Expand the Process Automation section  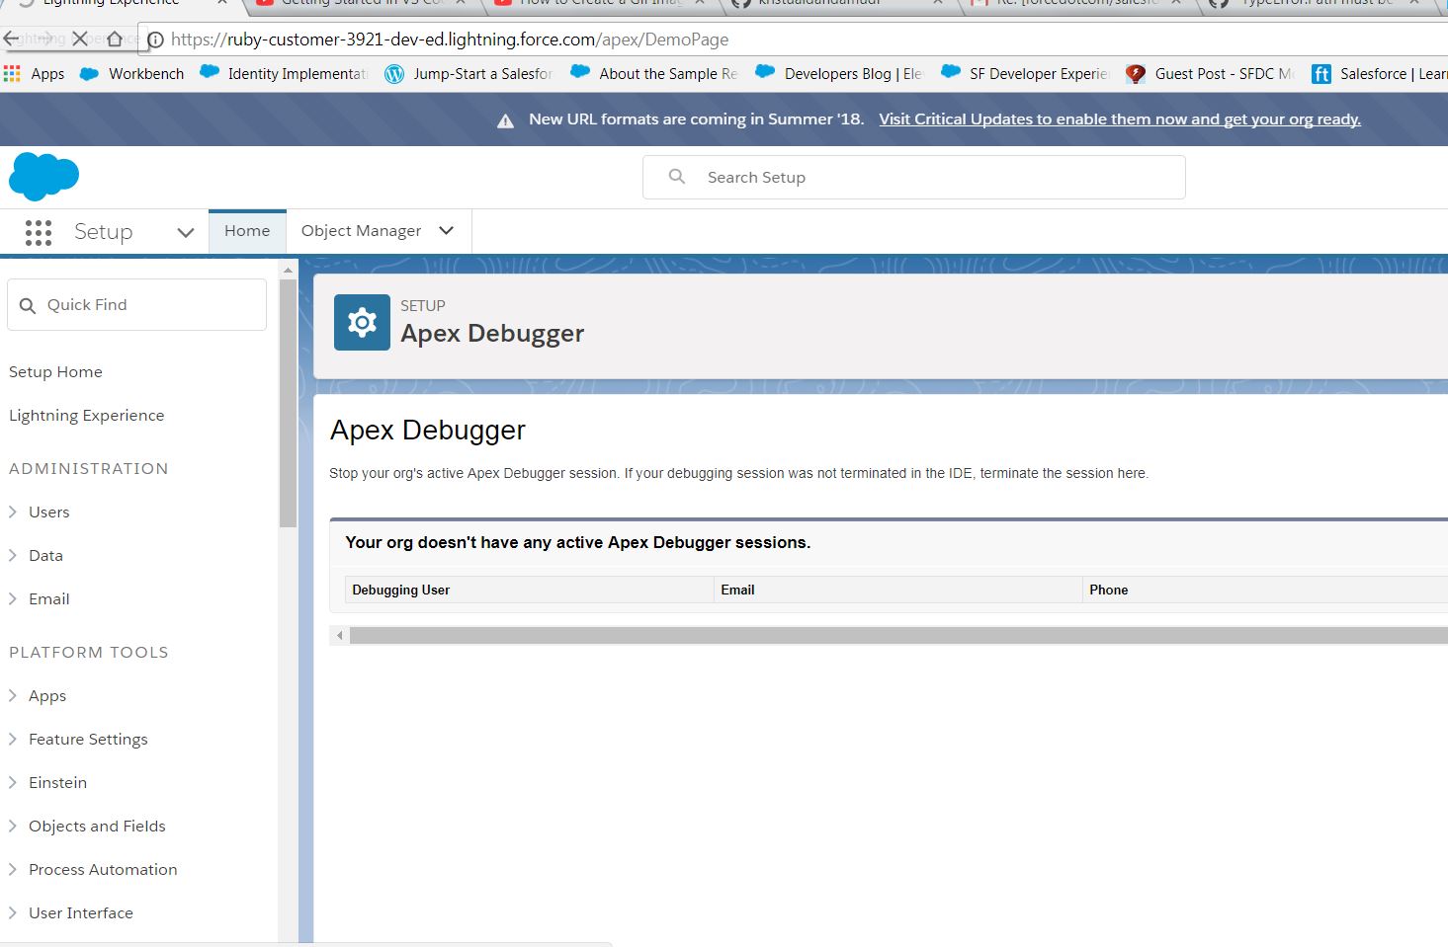[103, 869]
